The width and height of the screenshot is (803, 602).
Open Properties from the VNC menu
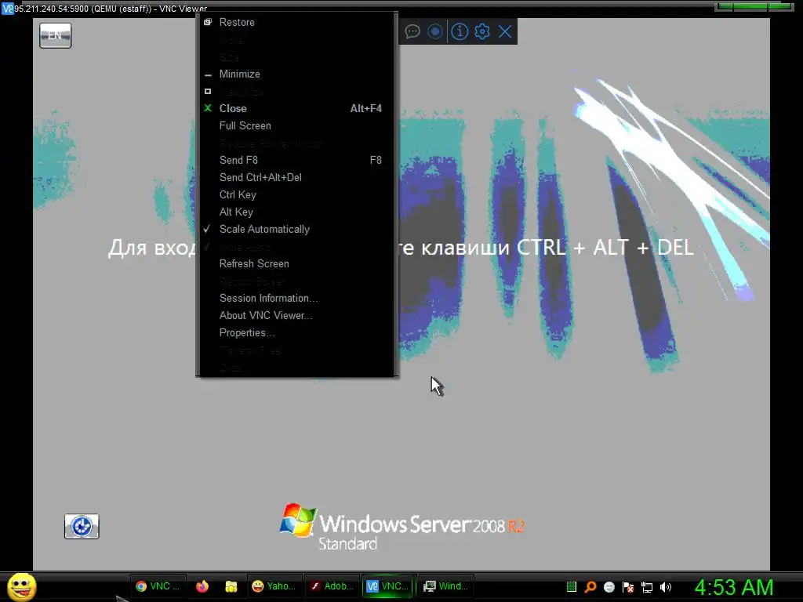[x=296, y=332]
